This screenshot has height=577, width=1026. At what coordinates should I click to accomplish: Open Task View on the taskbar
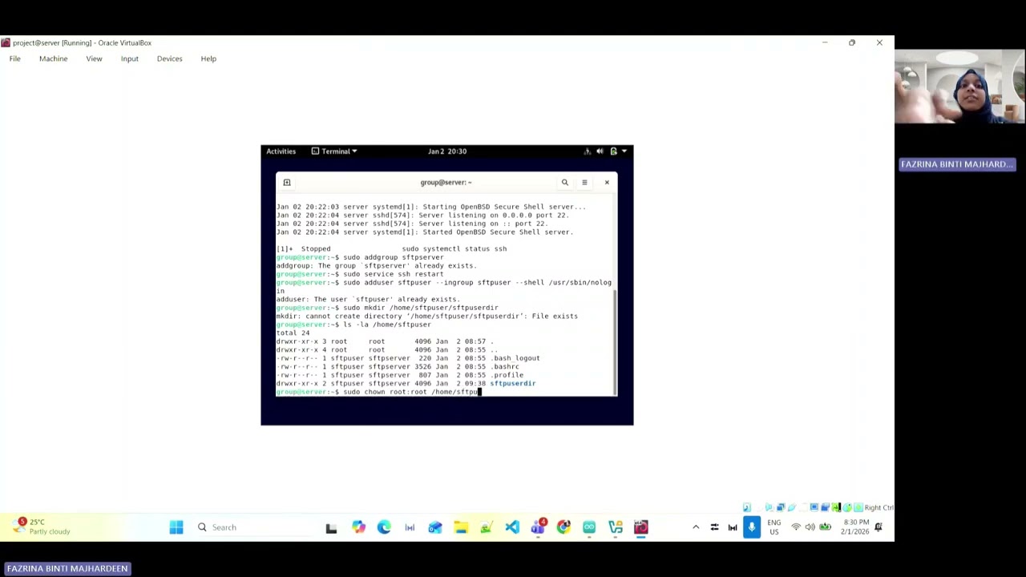[331, 527]
